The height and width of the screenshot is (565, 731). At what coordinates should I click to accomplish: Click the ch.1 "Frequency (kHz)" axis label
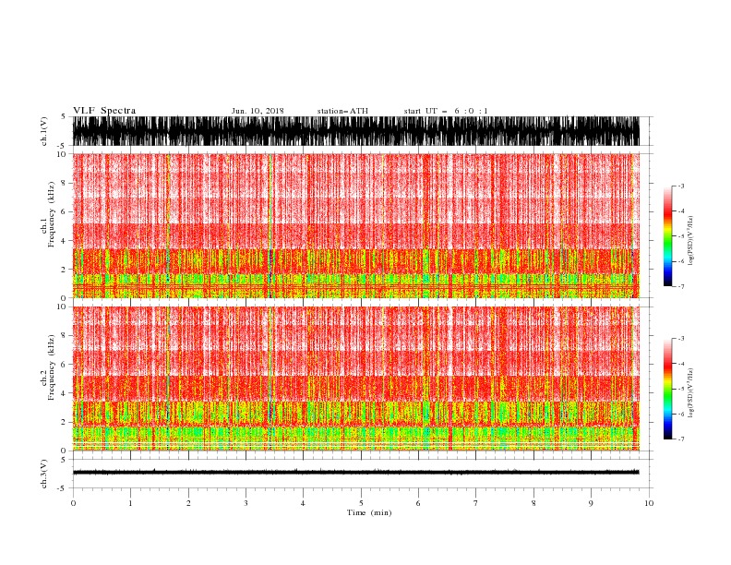(x=51, y=214)
